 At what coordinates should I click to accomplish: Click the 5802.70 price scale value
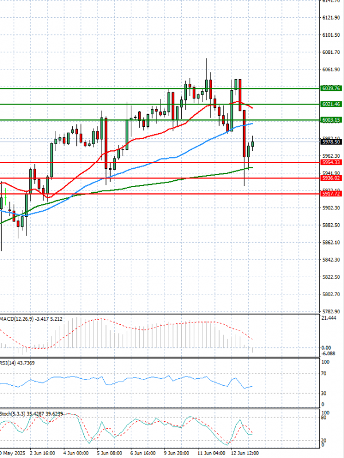pos(331,294)
